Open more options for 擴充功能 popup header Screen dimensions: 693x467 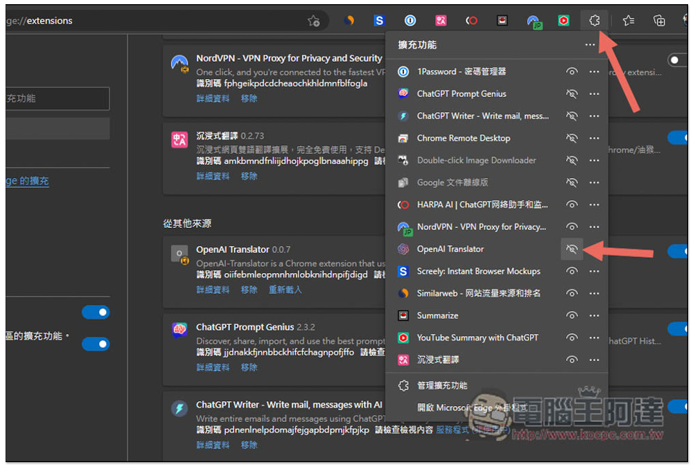(x=590, y=44)
